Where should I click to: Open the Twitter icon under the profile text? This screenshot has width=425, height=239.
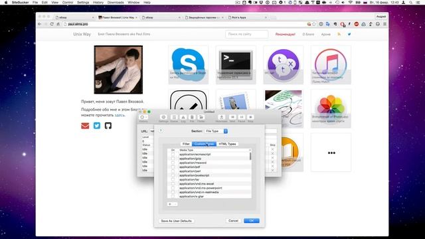[97, 125]
